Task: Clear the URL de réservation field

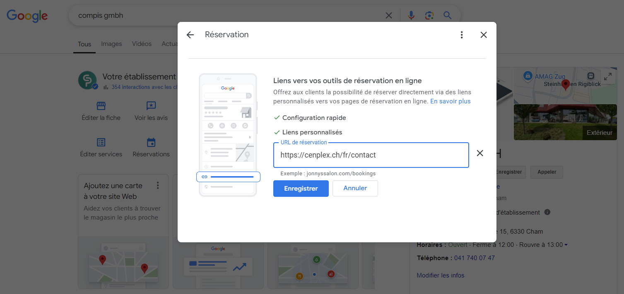Action: point(479,153)
